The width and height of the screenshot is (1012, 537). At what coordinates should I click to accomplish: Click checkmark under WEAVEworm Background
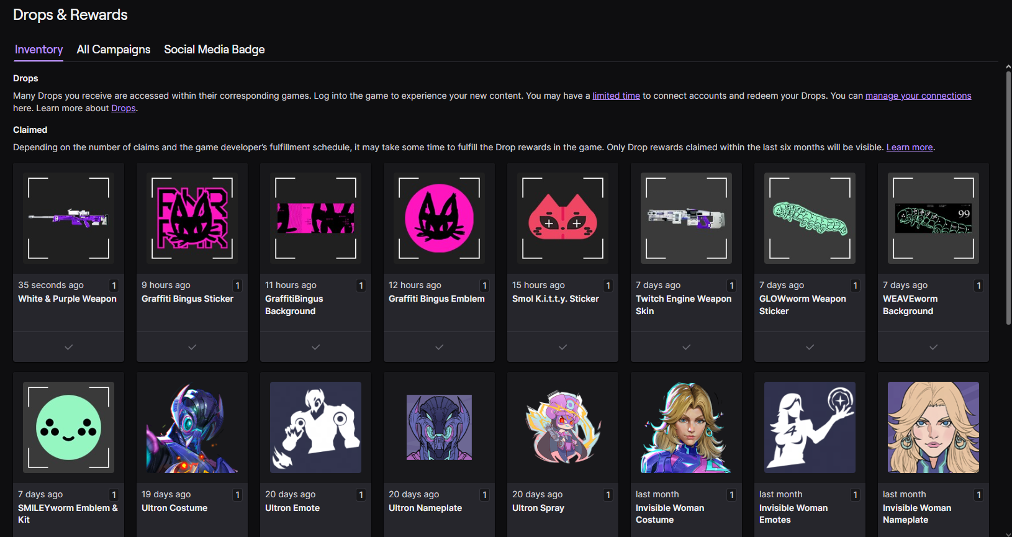coord(933,347)
